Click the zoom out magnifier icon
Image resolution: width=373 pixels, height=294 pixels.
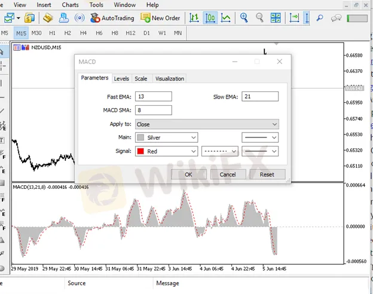pyautogui.click(x=259, y=18)
